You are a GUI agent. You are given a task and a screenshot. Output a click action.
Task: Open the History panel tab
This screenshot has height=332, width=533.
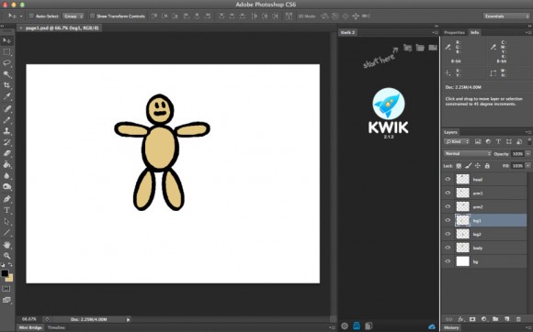pyautogui.click(x=451, y=327)
